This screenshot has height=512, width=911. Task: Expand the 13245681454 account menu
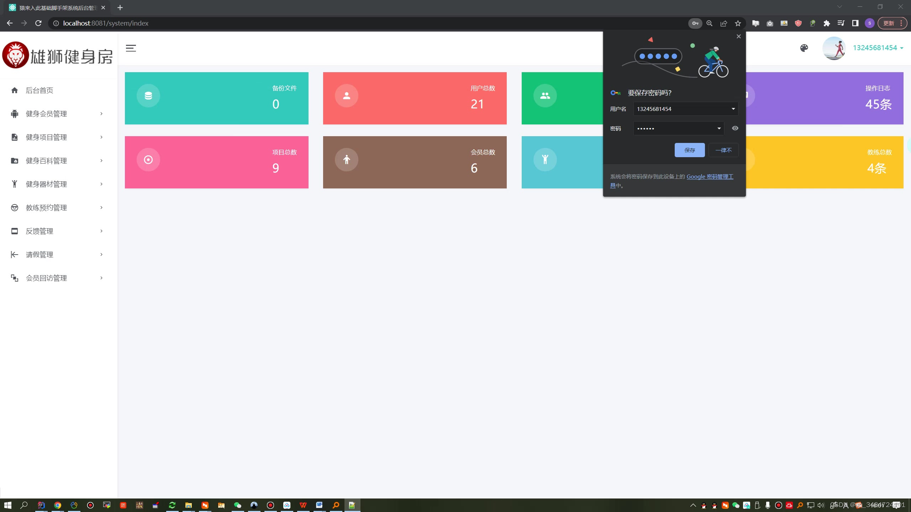[878, 48]
